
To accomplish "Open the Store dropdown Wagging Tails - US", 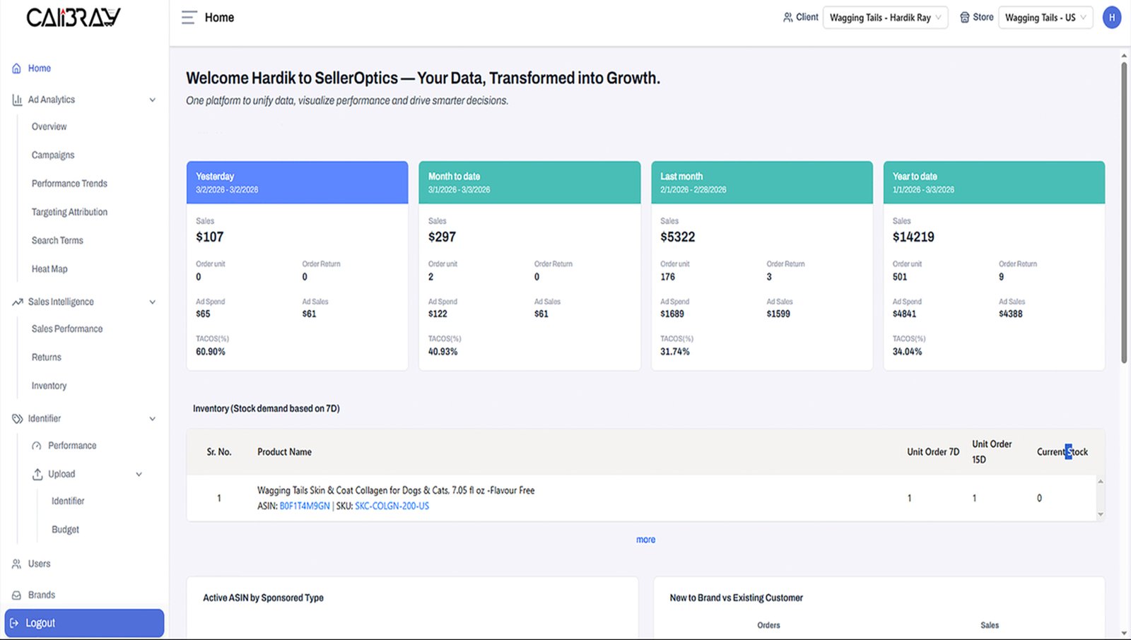I will (x=1045, y=18).
